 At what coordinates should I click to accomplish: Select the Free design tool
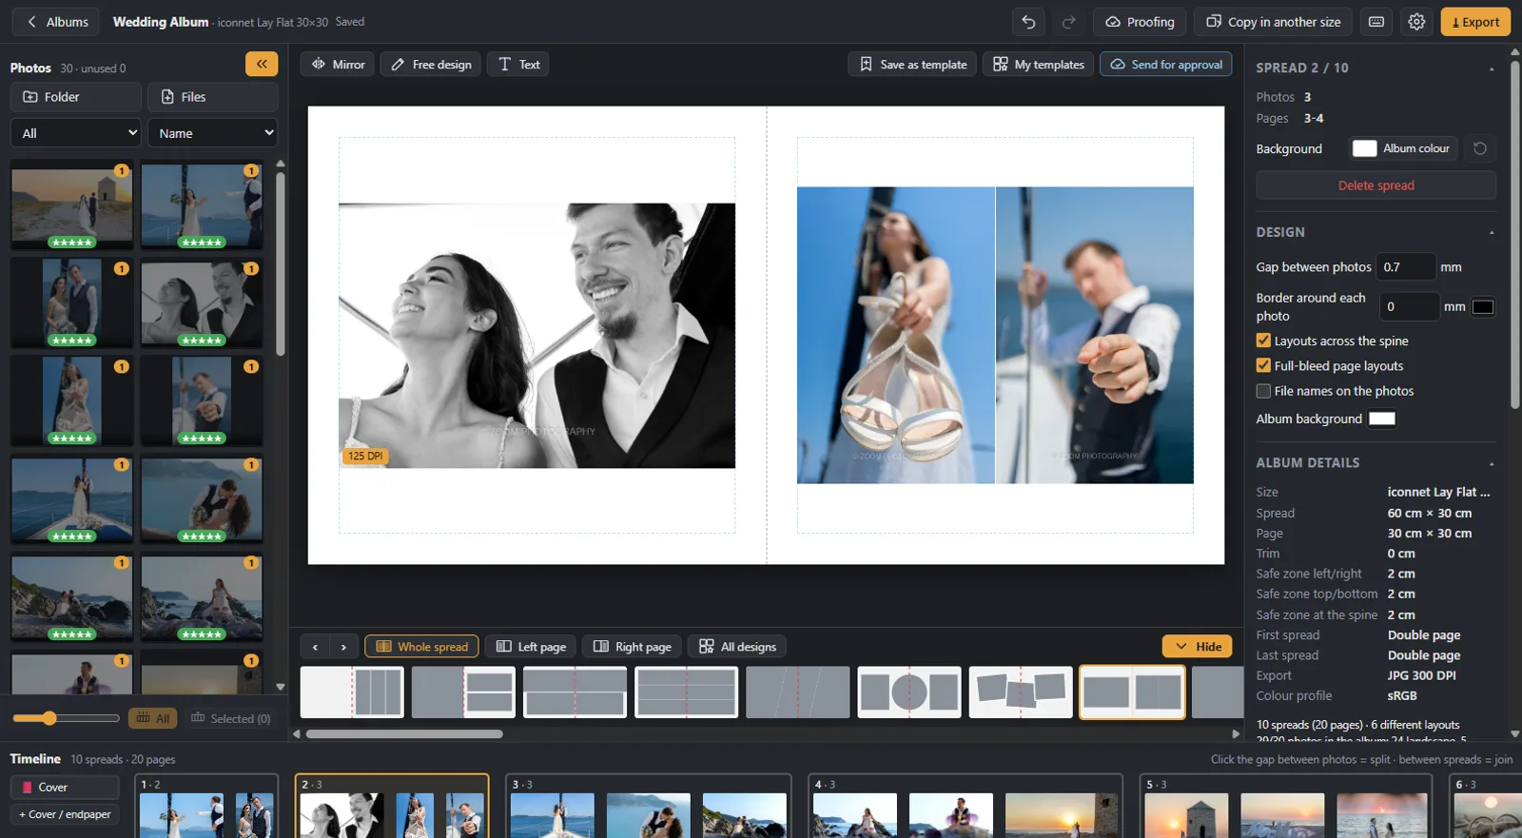(431, 64)
